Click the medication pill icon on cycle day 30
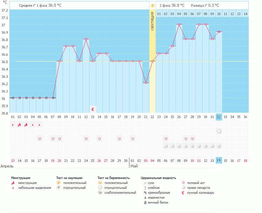Screen dimensions: 262x213 click(206, 146)
